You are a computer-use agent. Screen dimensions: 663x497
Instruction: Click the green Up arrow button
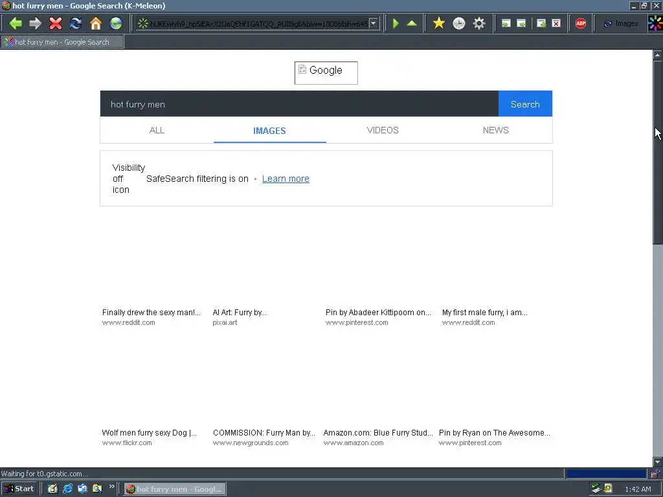click(412, 23)
